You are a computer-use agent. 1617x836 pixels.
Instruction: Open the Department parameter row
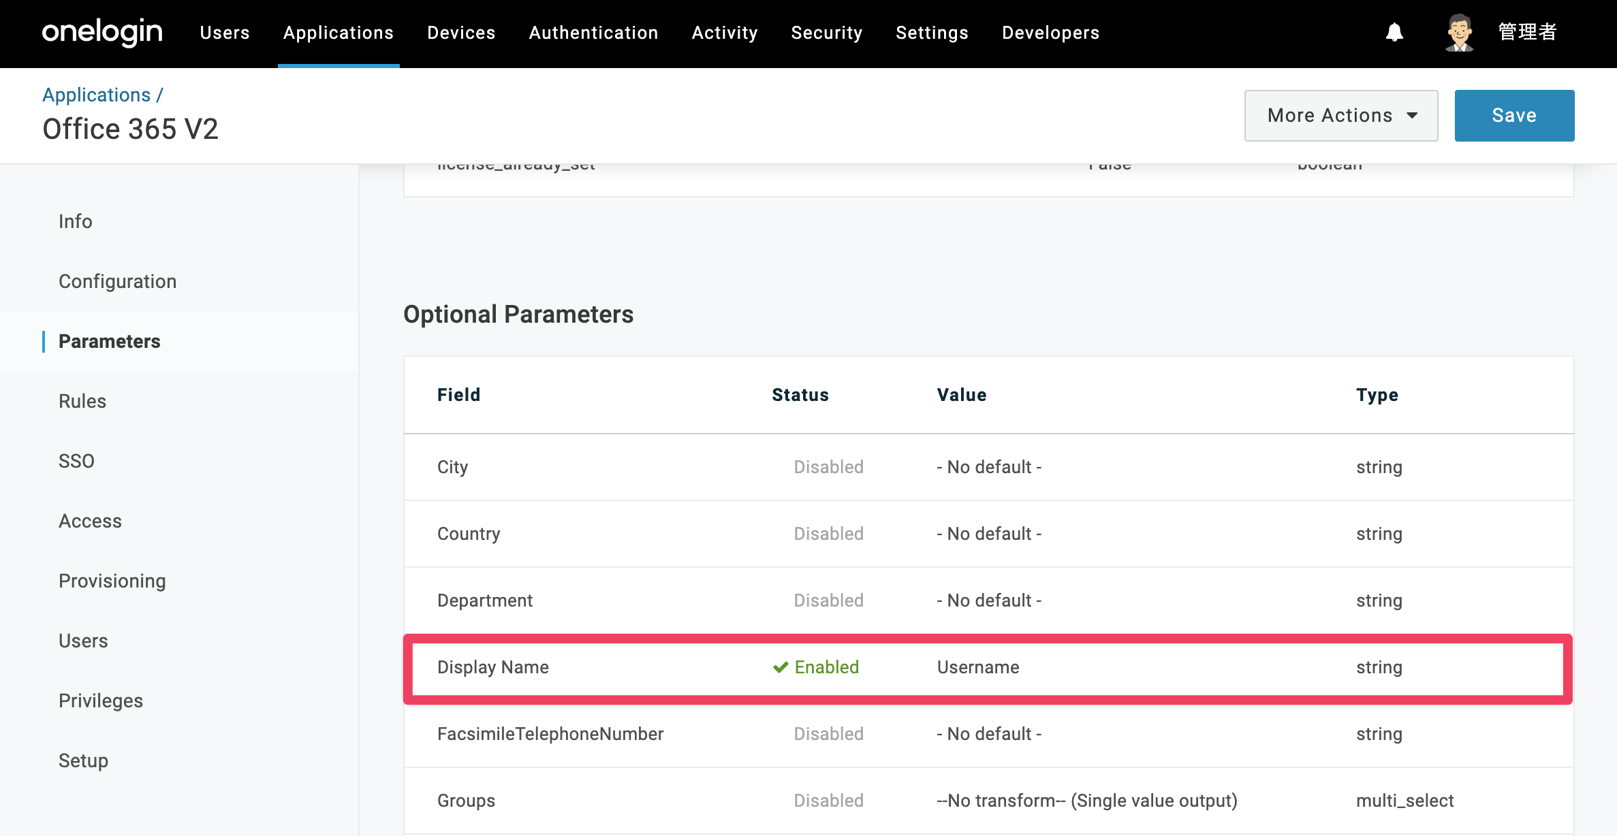[988, 600]
